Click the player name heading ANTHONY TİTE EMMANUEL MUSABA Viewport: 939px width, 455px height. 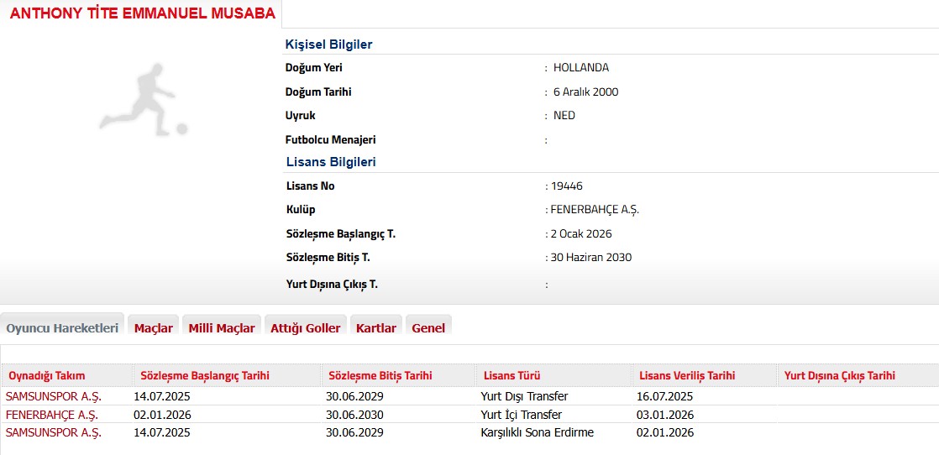pos(141,13)
